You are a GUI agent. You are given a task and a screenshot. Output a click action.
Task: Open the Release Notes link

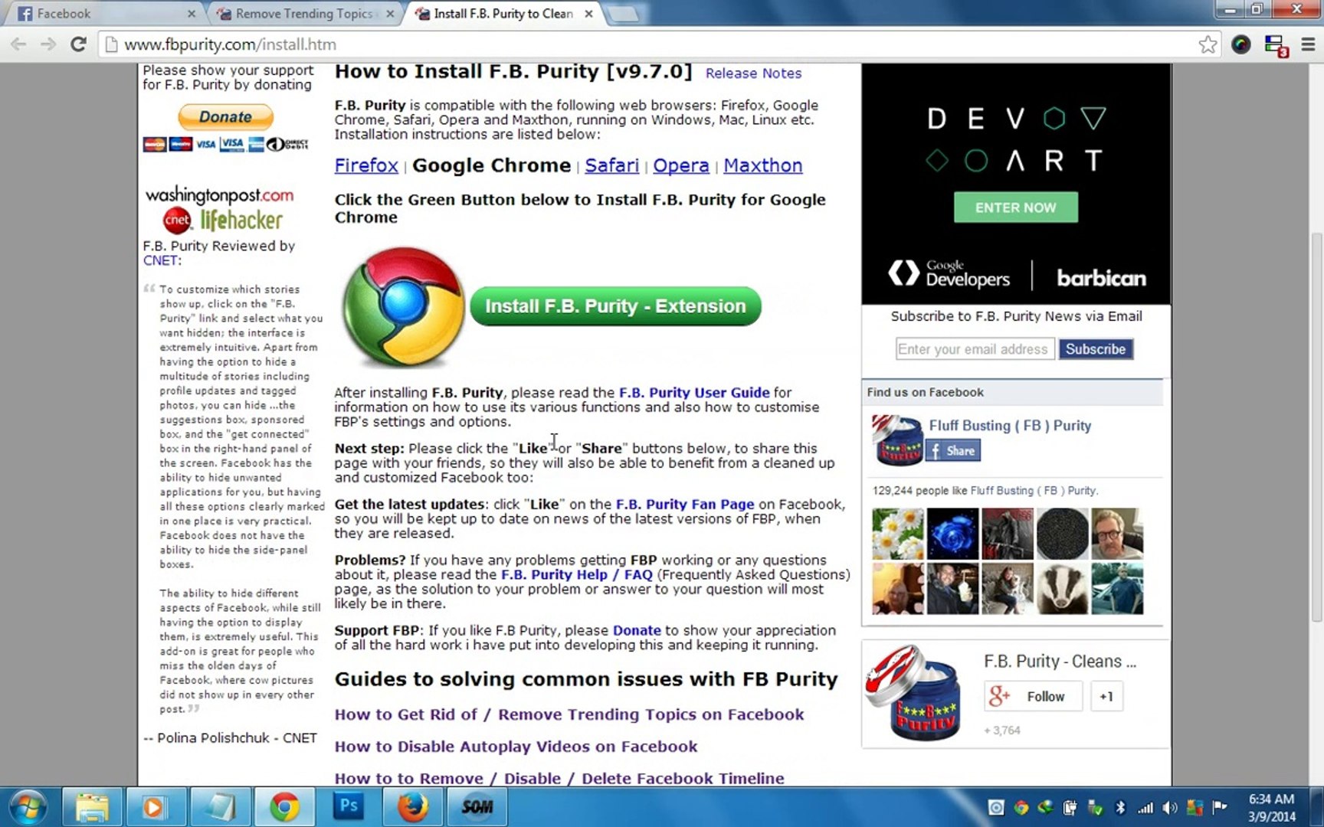pos(753,74)
